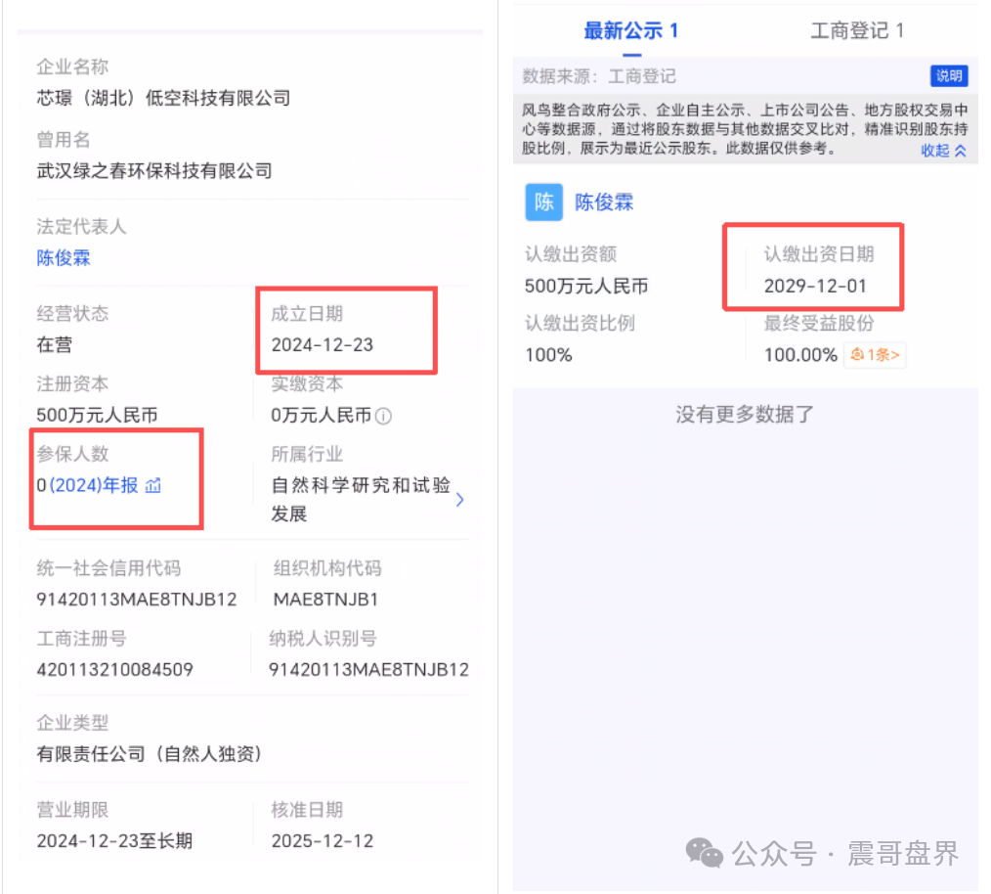Click the info circle beside 实缴资本 value
Viewport: 991px width, 894px height.
(385, 415)
